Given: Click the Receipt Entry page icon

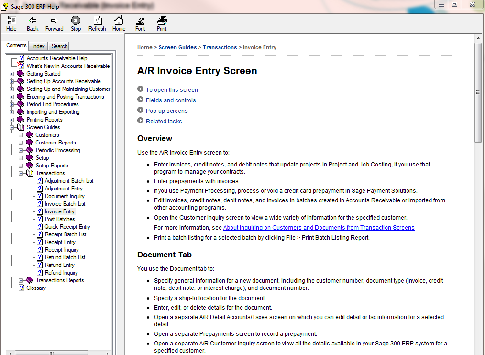Looking at the screenshot, I should [x=40, y=242].
